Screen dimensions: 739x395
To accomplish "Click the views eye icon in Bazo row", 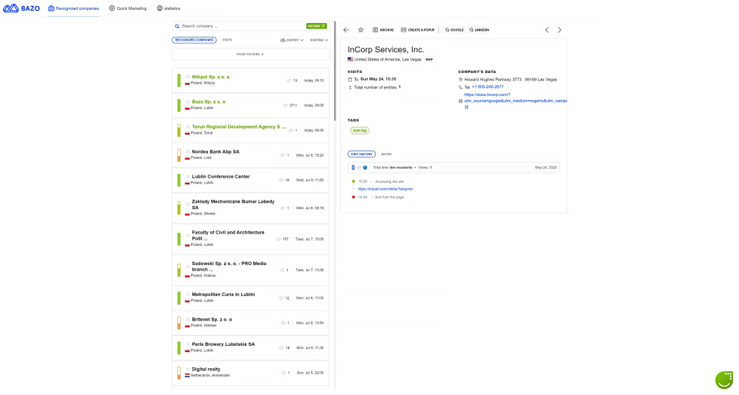I will [285, 105].
